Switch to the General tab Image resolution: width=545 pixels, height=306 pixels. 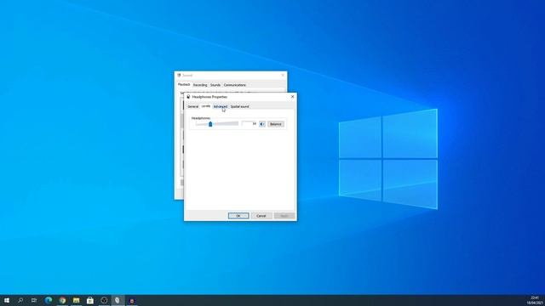193,106
